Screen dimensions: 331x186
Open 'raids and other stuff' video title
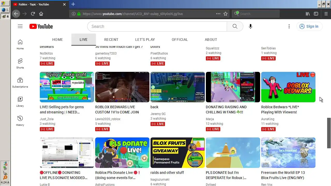pos(167,173)
